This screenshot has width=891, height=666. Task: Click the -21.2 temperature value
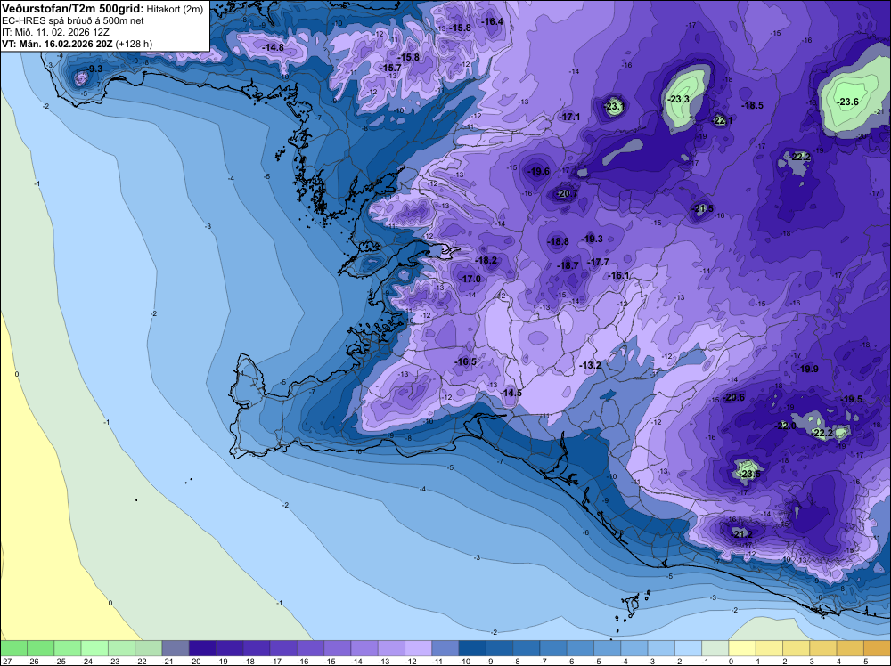[x=741, y=534]
